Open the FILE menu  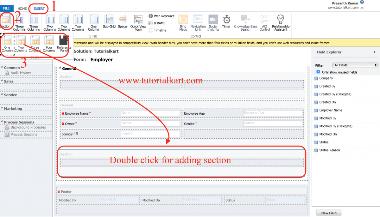click(6, 9)
